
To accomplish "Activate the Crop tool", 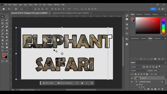I will coord(2,23).
